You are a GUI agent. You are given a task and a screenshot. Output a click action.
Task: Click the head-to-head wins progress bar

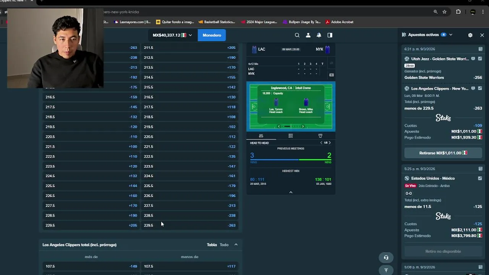click(291, 160)
